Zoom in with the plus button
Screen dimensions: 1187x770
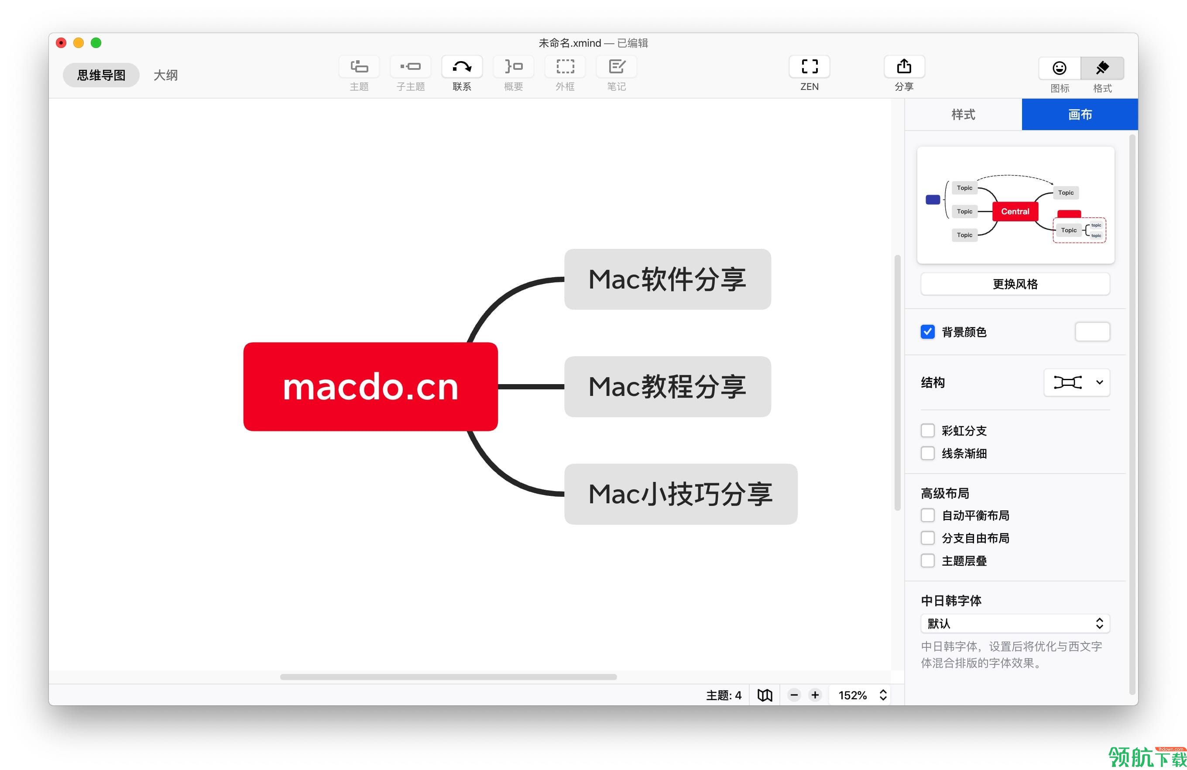point(815,694)
